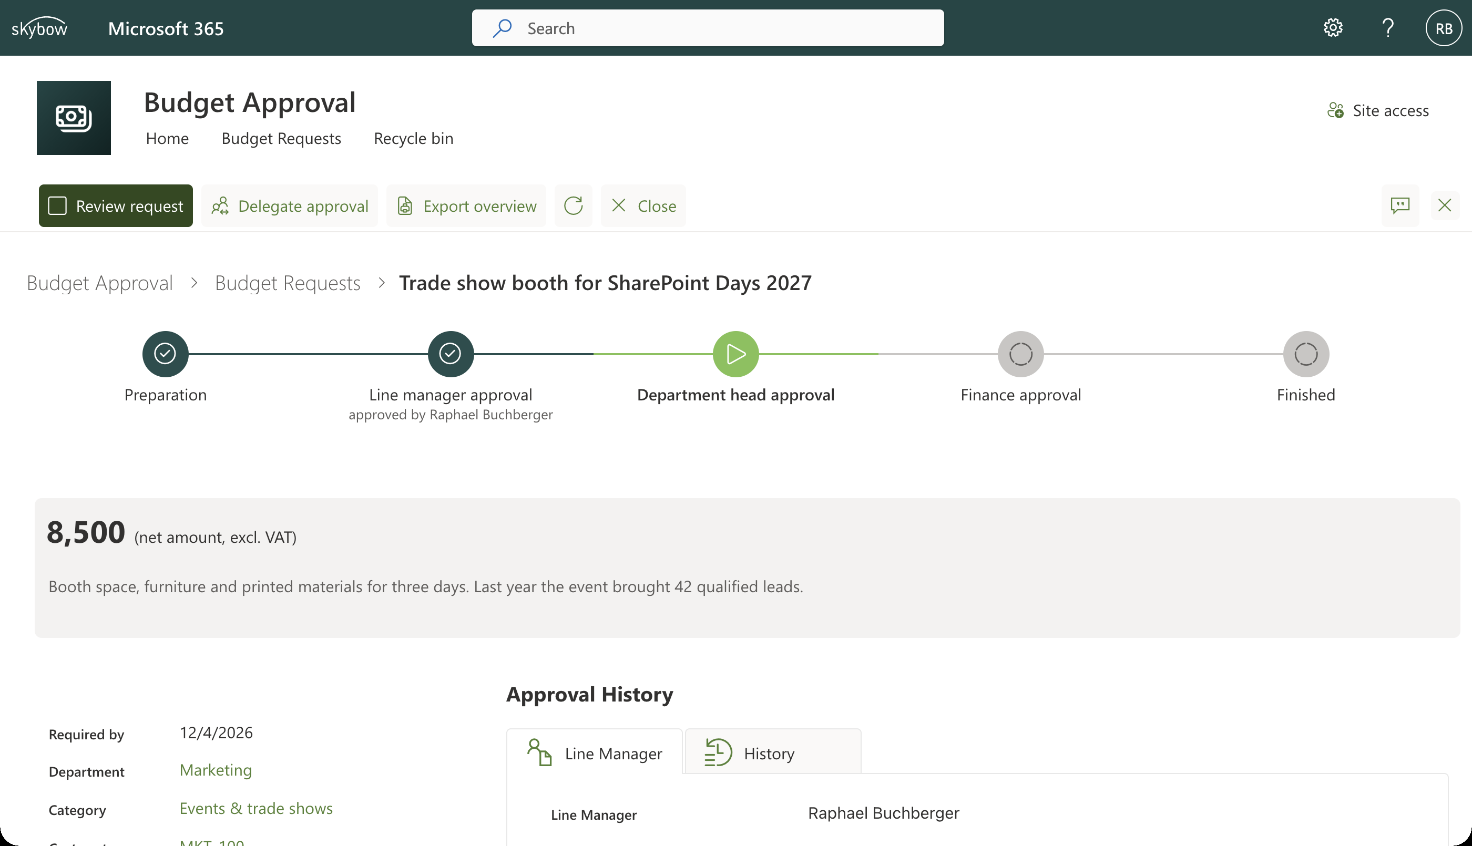
Task: Click the Site access label
Action: [x=1391, y=110]
